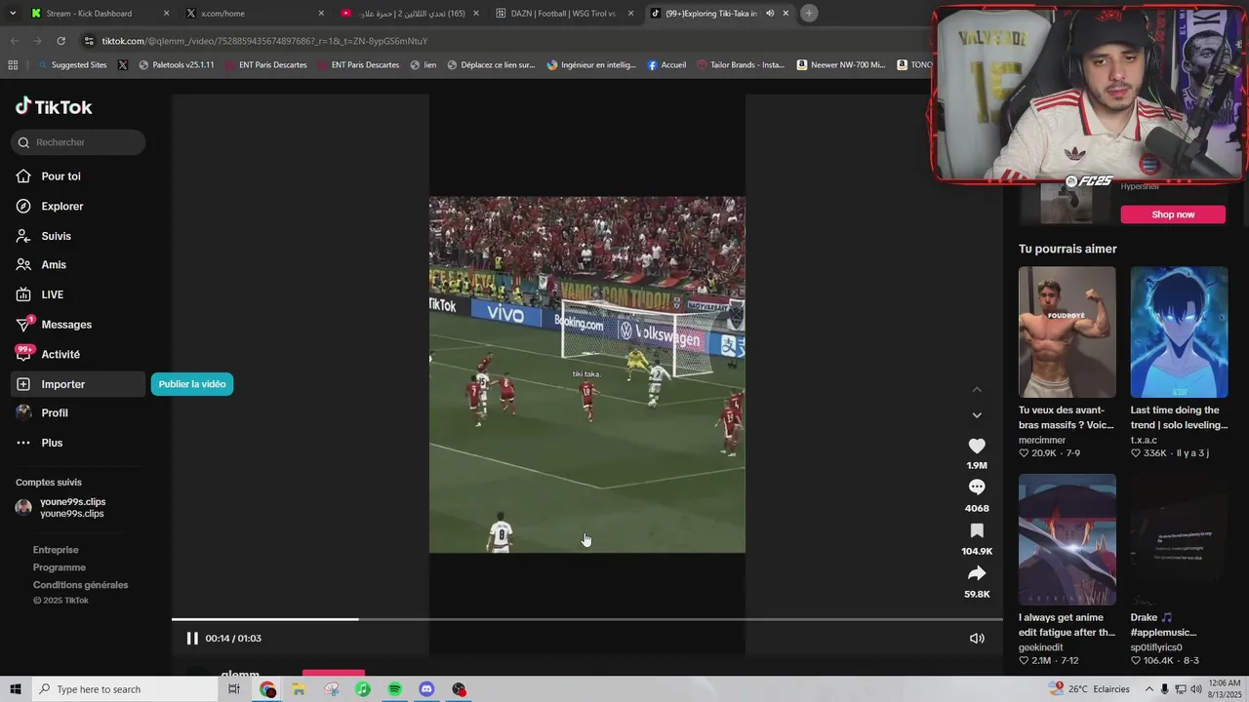This screenshot has height=702, width=1249.
Task: Open Paletools v25.1.11 bookmark
Action: [x=177, y=65]
